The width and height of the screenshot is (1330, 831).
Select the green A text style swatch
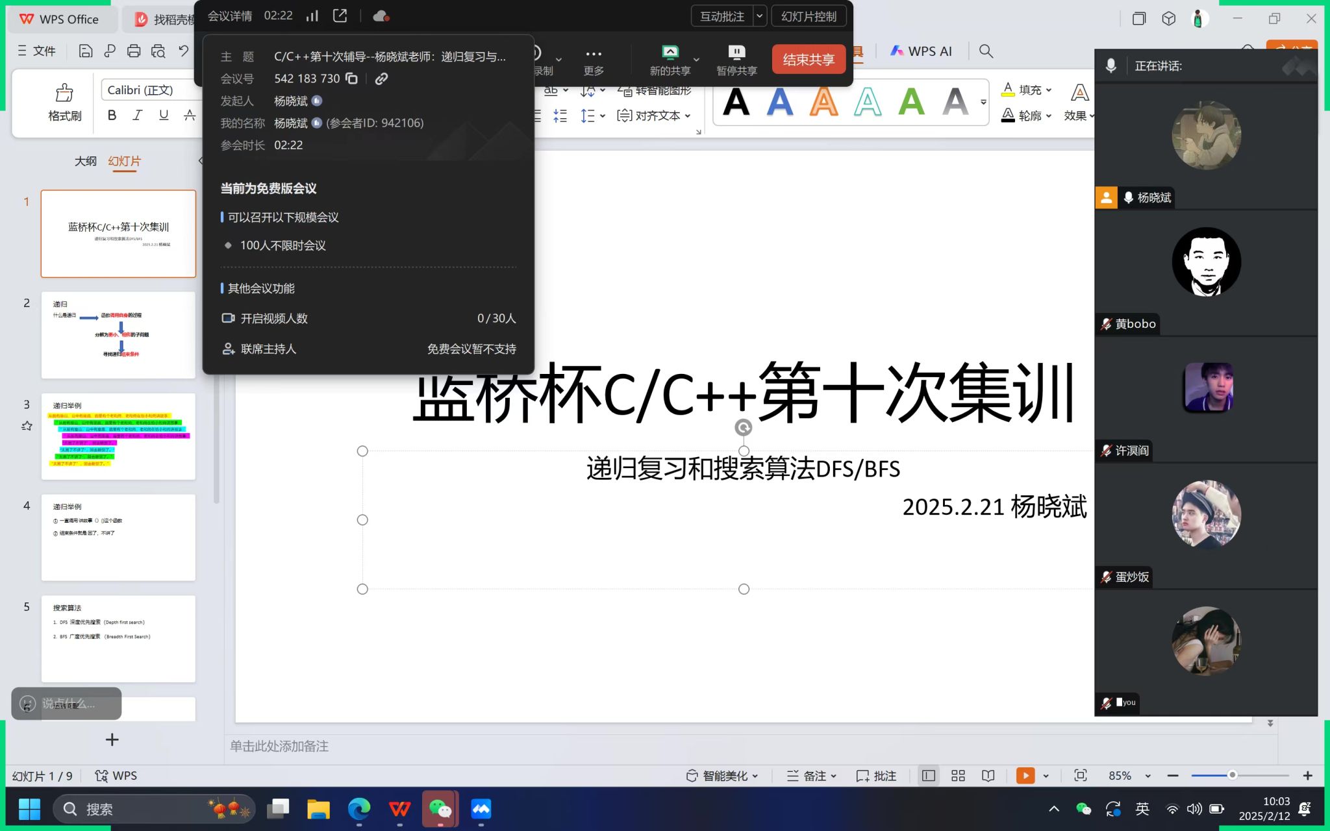[x=911, y=103]
